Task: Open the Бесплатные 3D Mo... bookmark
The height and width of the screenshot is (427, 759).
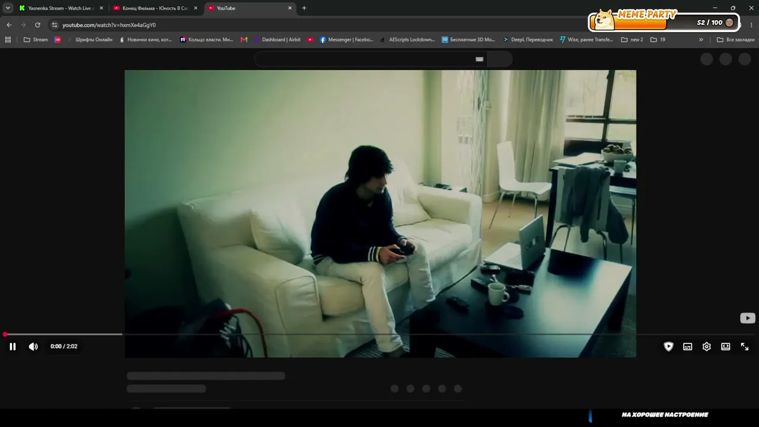Action: 468,40
